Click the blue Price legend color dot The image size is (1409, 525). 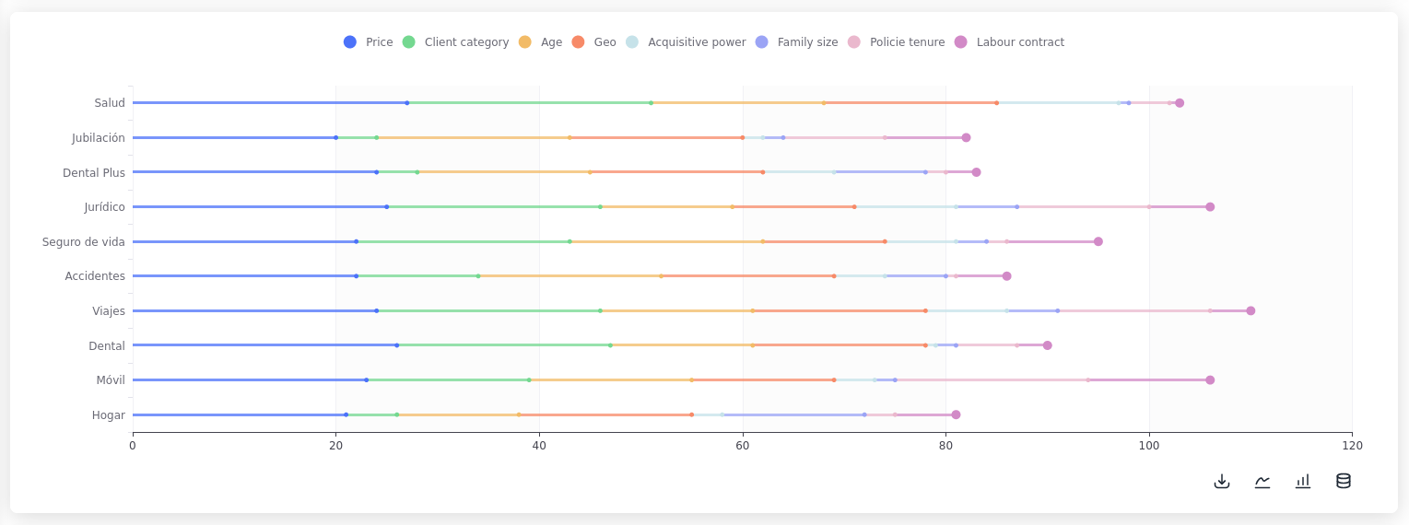point(350,42)
